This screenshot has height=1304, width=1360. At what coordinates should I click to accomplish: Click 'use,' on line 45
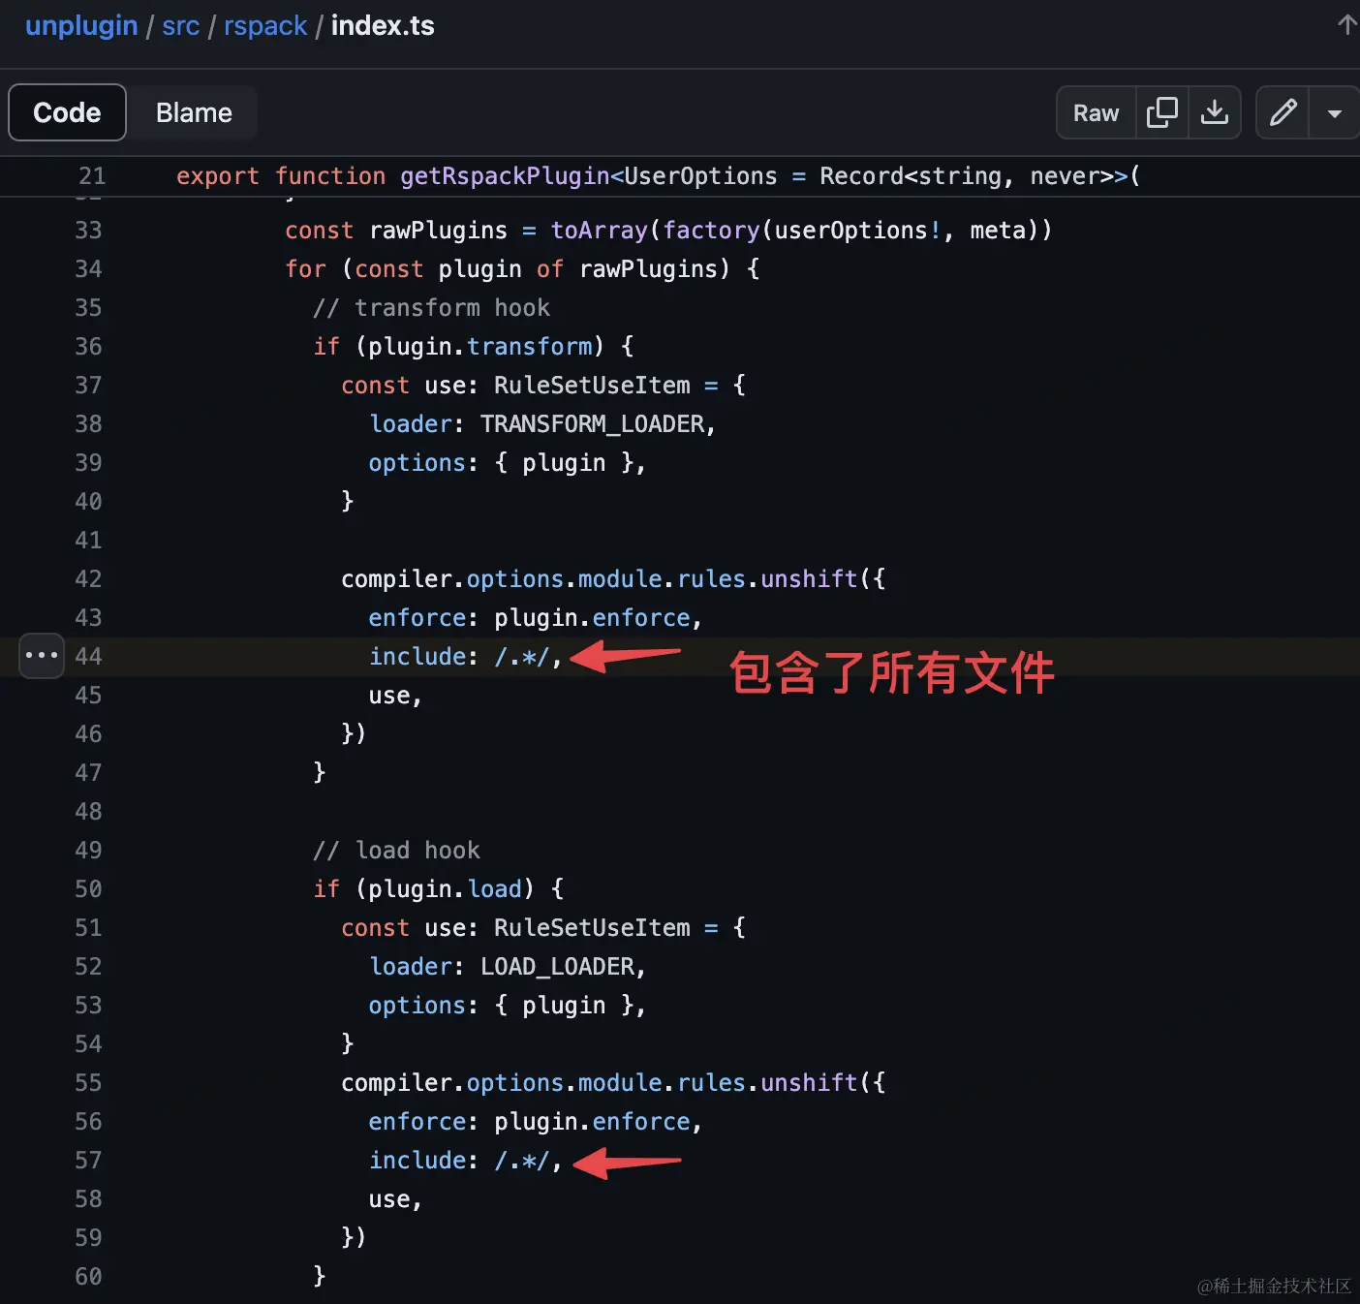click(395, 696)
